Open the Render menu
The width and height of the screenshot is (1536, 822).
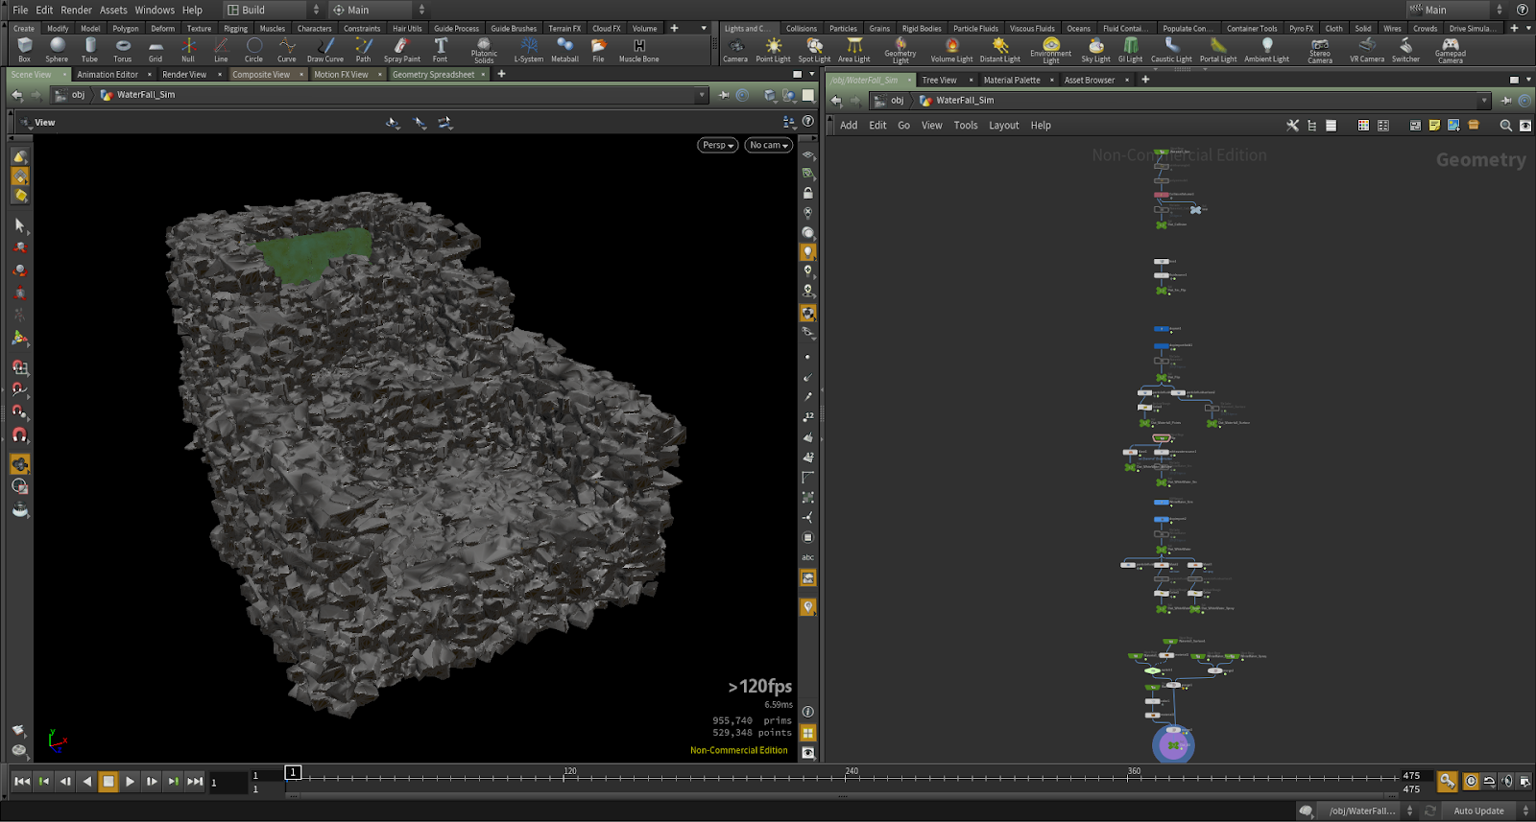tap(76, 10)
